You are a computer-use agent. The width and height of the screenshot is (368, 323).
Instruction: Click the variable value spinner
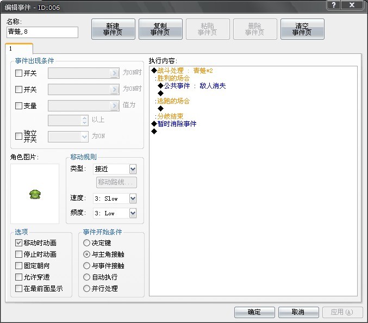84,120
